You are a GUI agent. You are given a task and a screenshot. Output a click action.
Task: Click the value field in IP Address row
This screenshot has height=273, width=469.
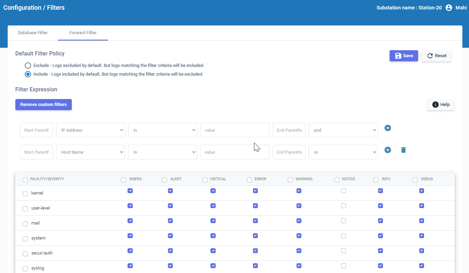point(235,130)
